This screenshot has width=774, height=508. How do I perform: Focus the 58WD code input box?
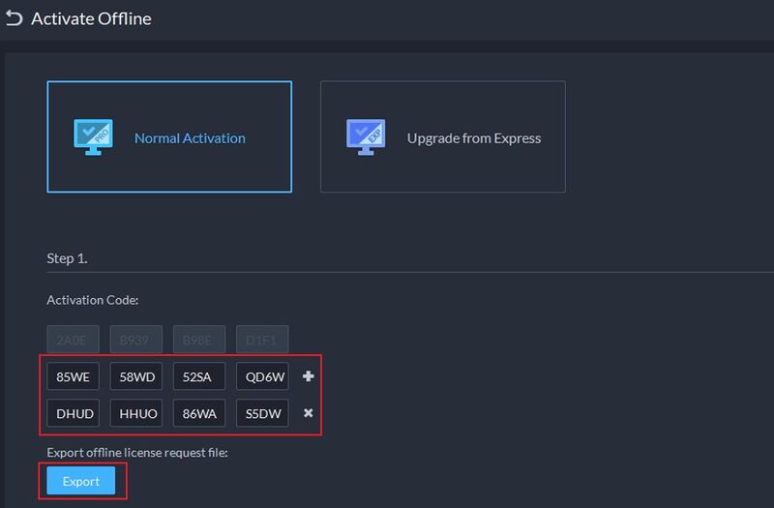(x=136, y=376)
